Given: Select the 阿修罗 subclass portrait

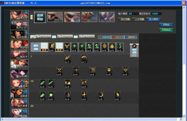Looking at the screenshot, I should coord(55,17).
